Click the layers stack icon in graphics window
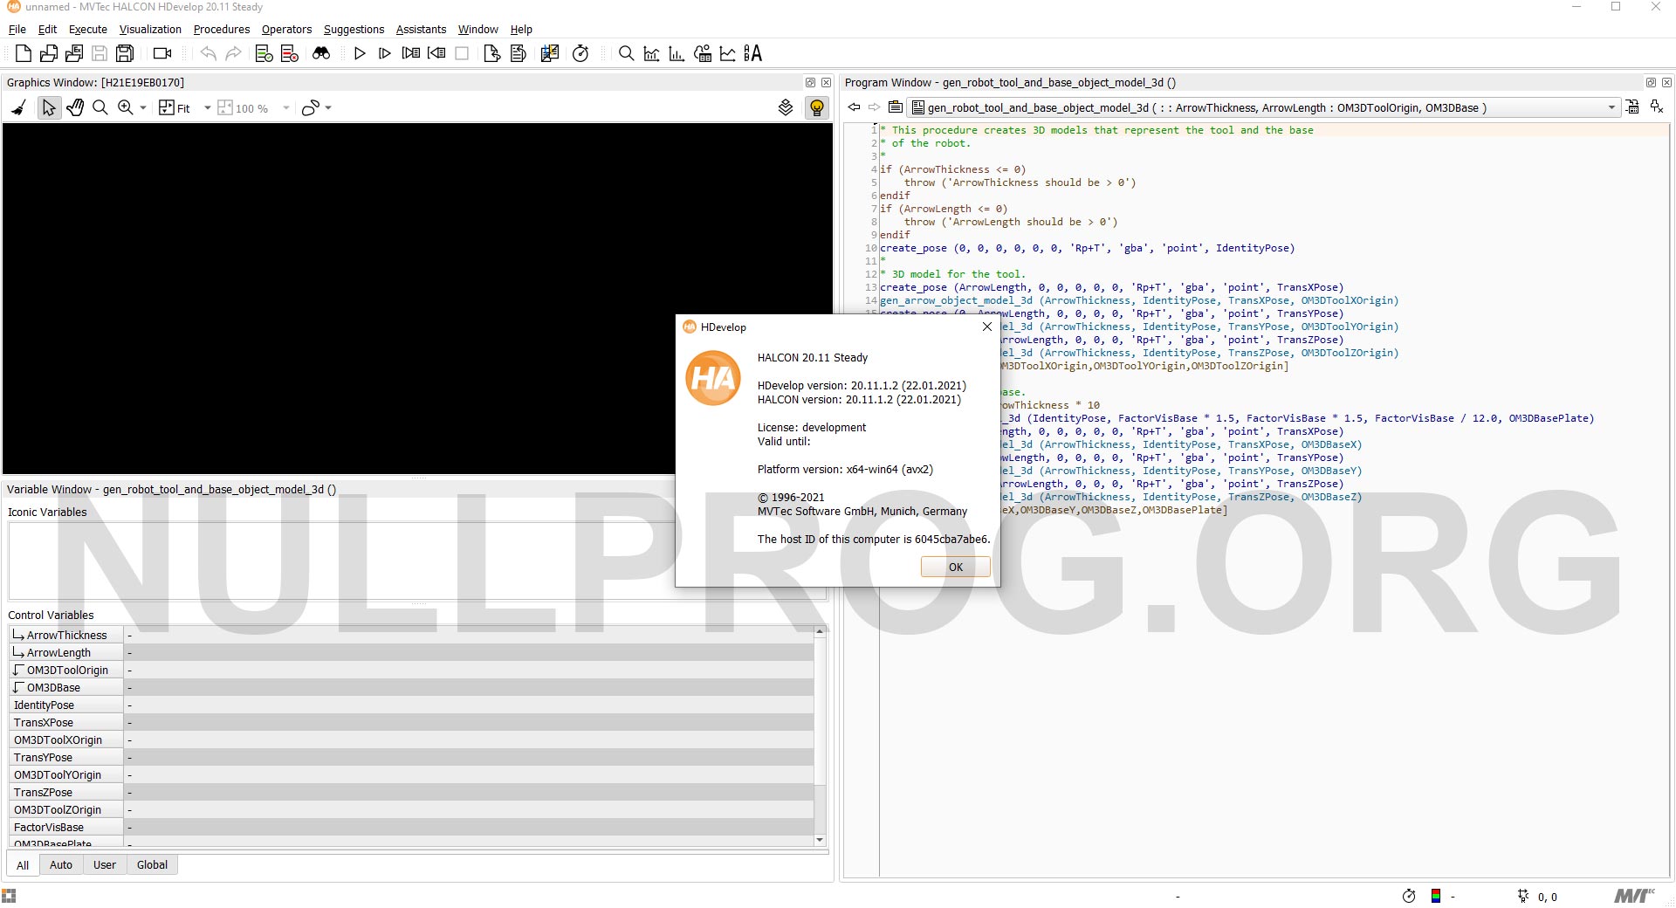1676x908 pixels. (x=786, y=108)
